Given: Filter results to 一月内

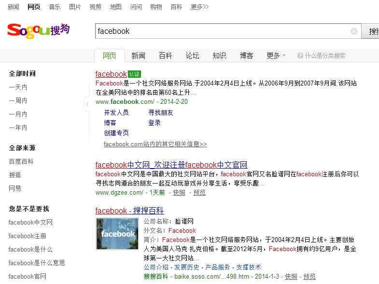Looking at the screenshot, I should click(18, 114).
